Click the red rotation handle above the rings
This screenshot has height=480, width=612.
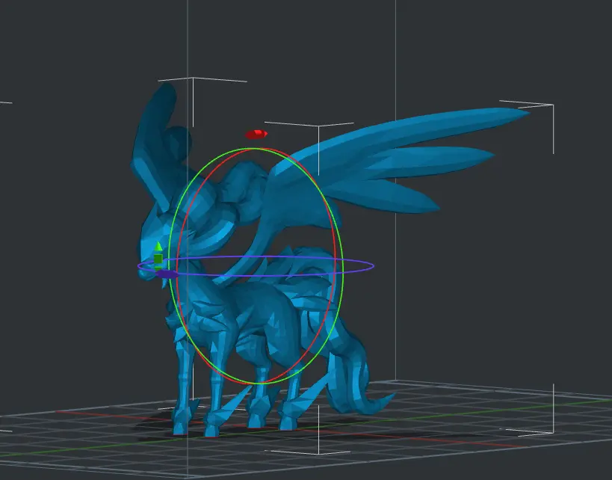(256, 135)
